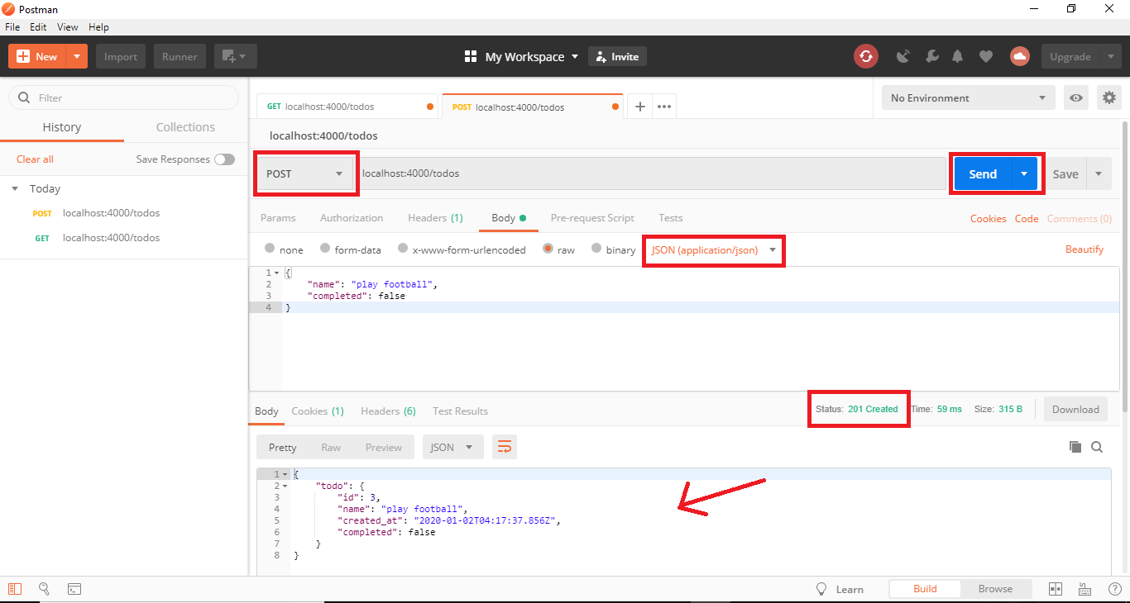Show notifications with the bell icon
This screenshot has width=1130, height=603.
(958, 56)
